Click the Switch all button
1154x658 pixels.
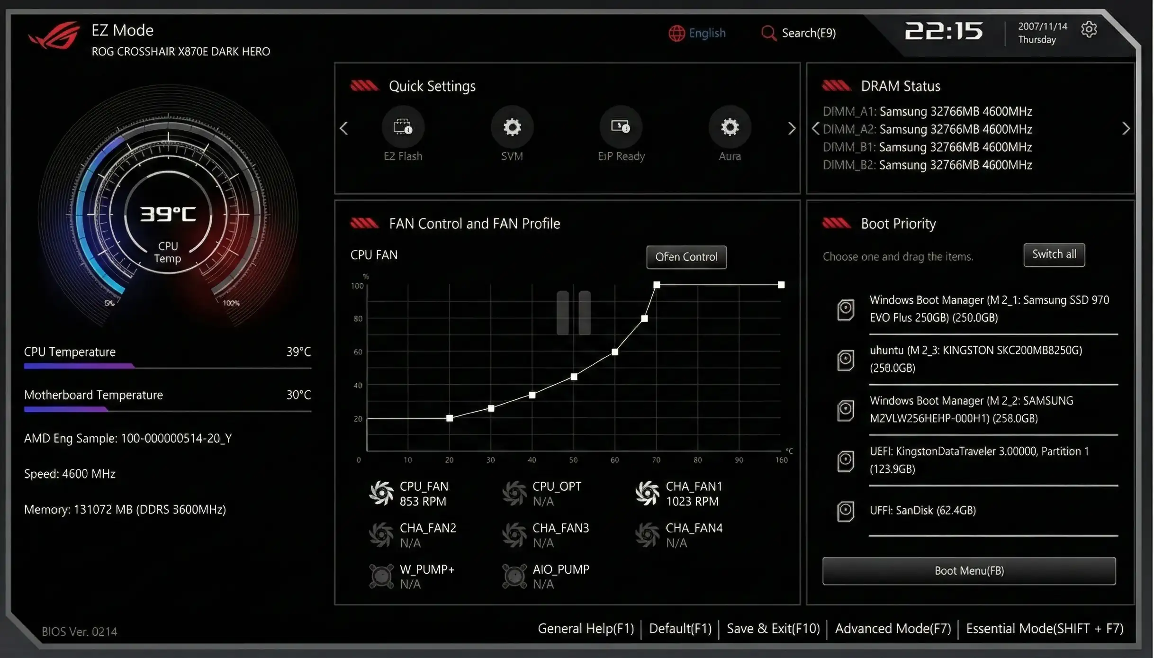(1054, 254)
